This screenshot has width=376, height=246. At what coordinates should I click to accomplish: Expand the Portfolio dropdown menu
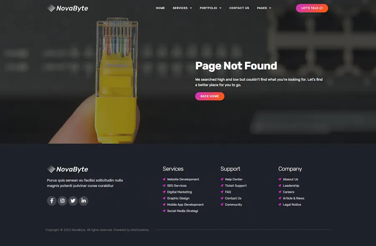[x=210, y=8]
